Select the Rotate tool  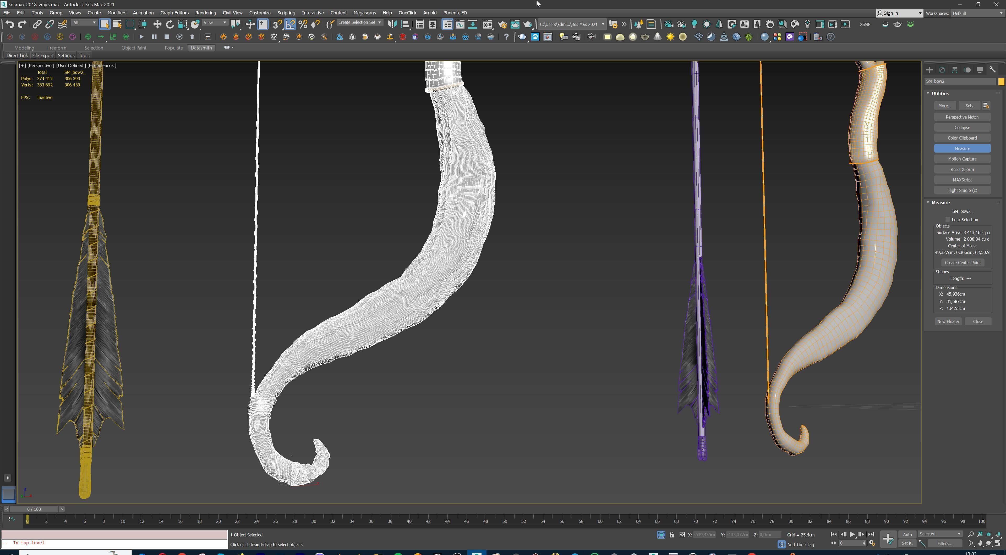(170, 24)
